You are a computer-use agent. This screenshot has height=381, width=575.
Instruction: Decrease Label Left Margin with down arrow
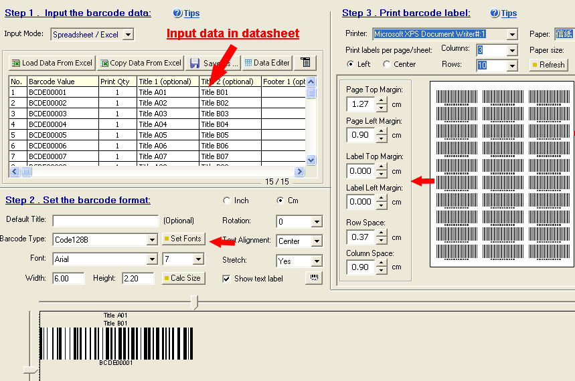382,205
